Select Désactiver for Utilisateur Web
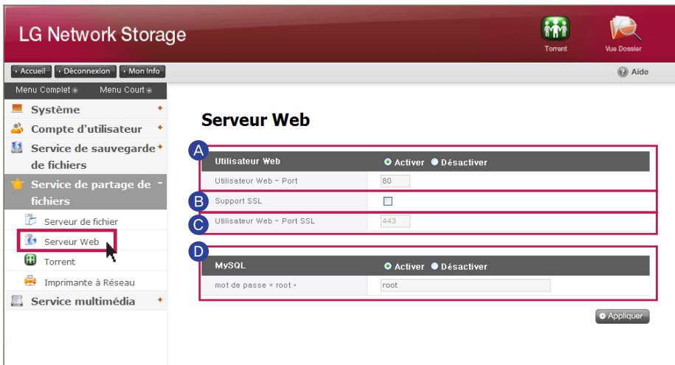 click(435, 161)
